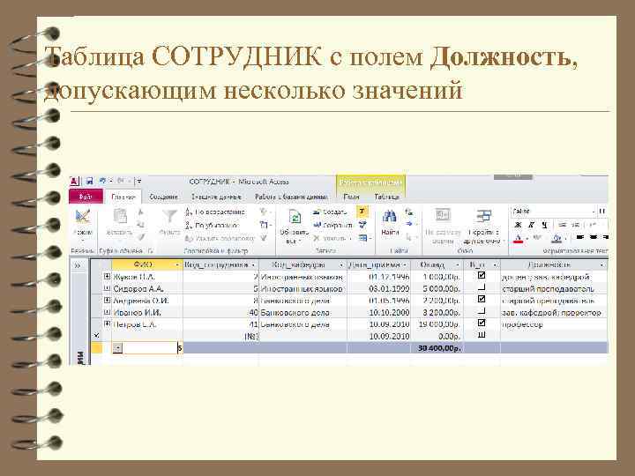Click the align left icon
This screenshot has width=635, height=476.
[x=580, y=238]
